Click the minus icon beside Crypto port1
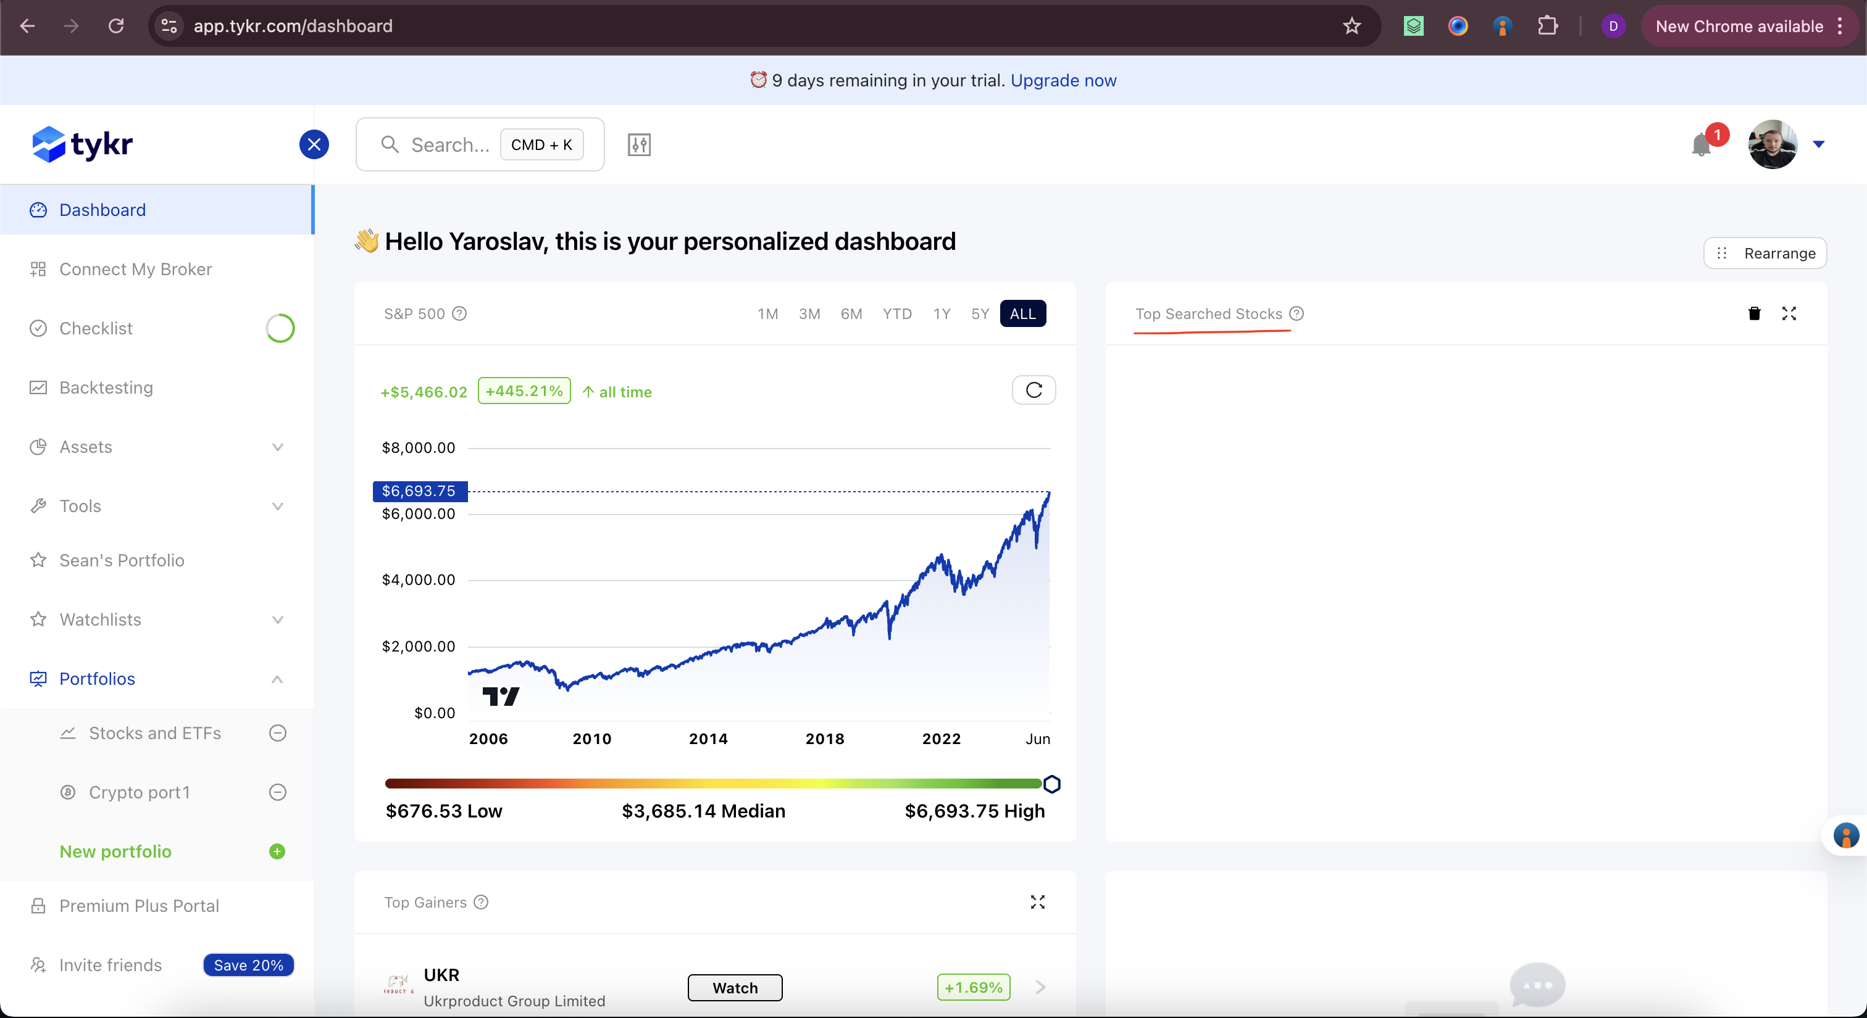The height and width of the screenshot is (1018, 1867). 278,793
